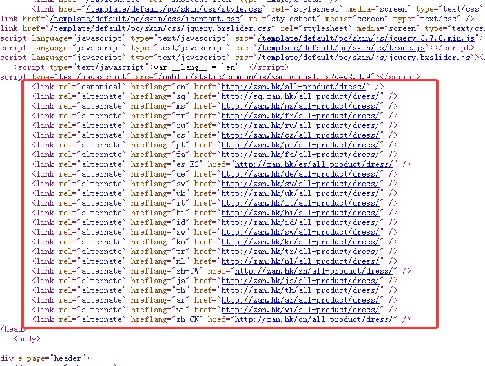Follow the zan.hk/pt/ alternate URL
Image resolution: width=485 pixels, height=366 pixels.
coord(300,145)
